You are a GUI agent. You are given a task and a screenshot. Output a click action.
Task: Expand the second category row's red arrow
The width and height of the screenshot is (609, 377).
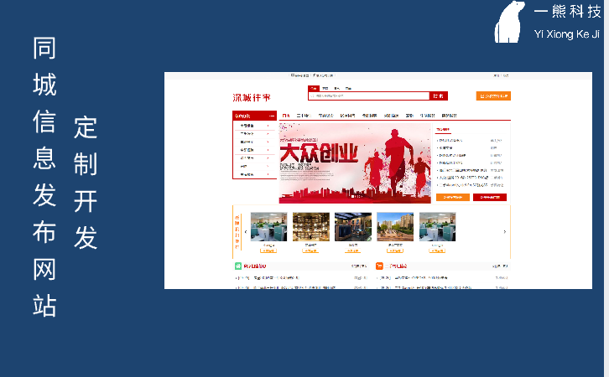[x=268, y=134]
